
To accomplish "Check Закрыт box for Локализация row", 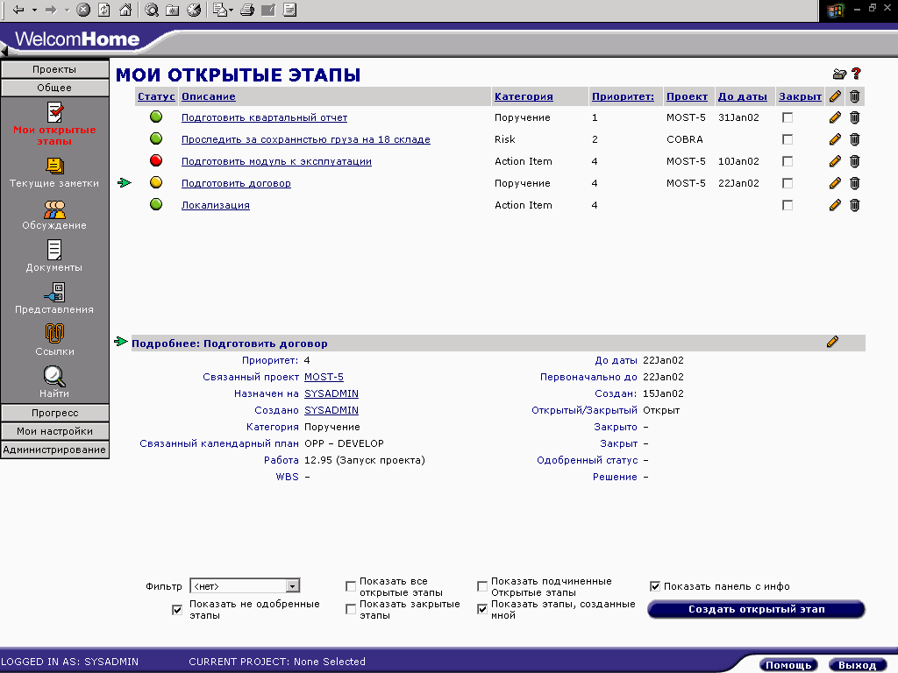I will pos(788,205).
